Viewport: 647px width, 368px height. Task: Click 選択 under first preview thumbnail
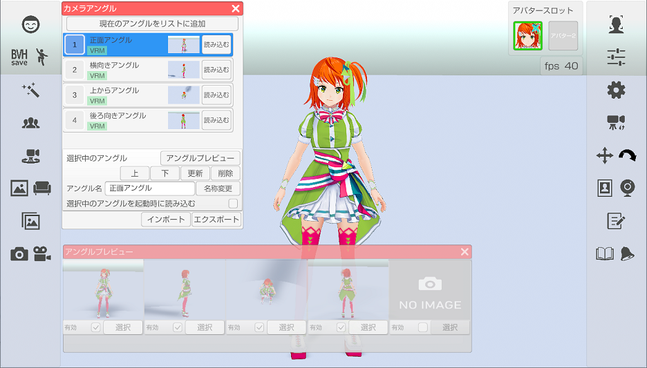click(123, 327)
